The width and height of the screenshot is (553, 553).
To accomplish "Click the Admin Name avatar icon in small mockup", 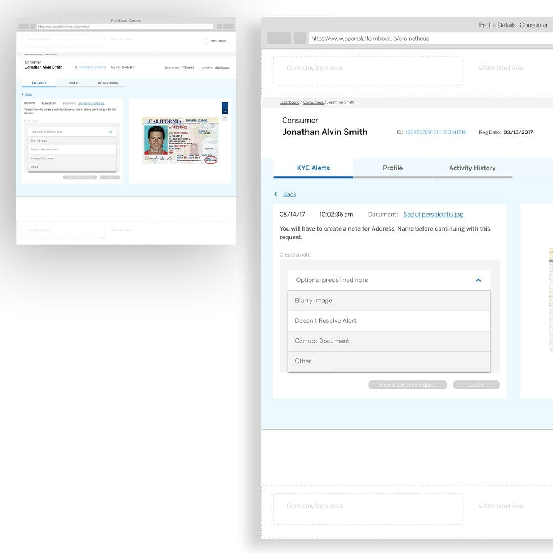I will pos(206,41).
